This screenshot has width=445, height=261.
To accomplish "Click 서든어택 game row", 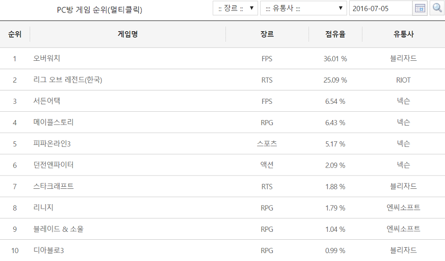I will tap(46, 101).
